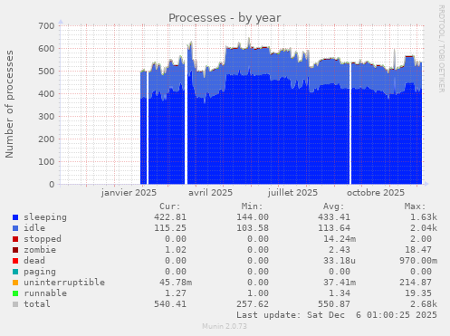Click dead average value 33.18u
450x336 pixels.
point(340,261)
